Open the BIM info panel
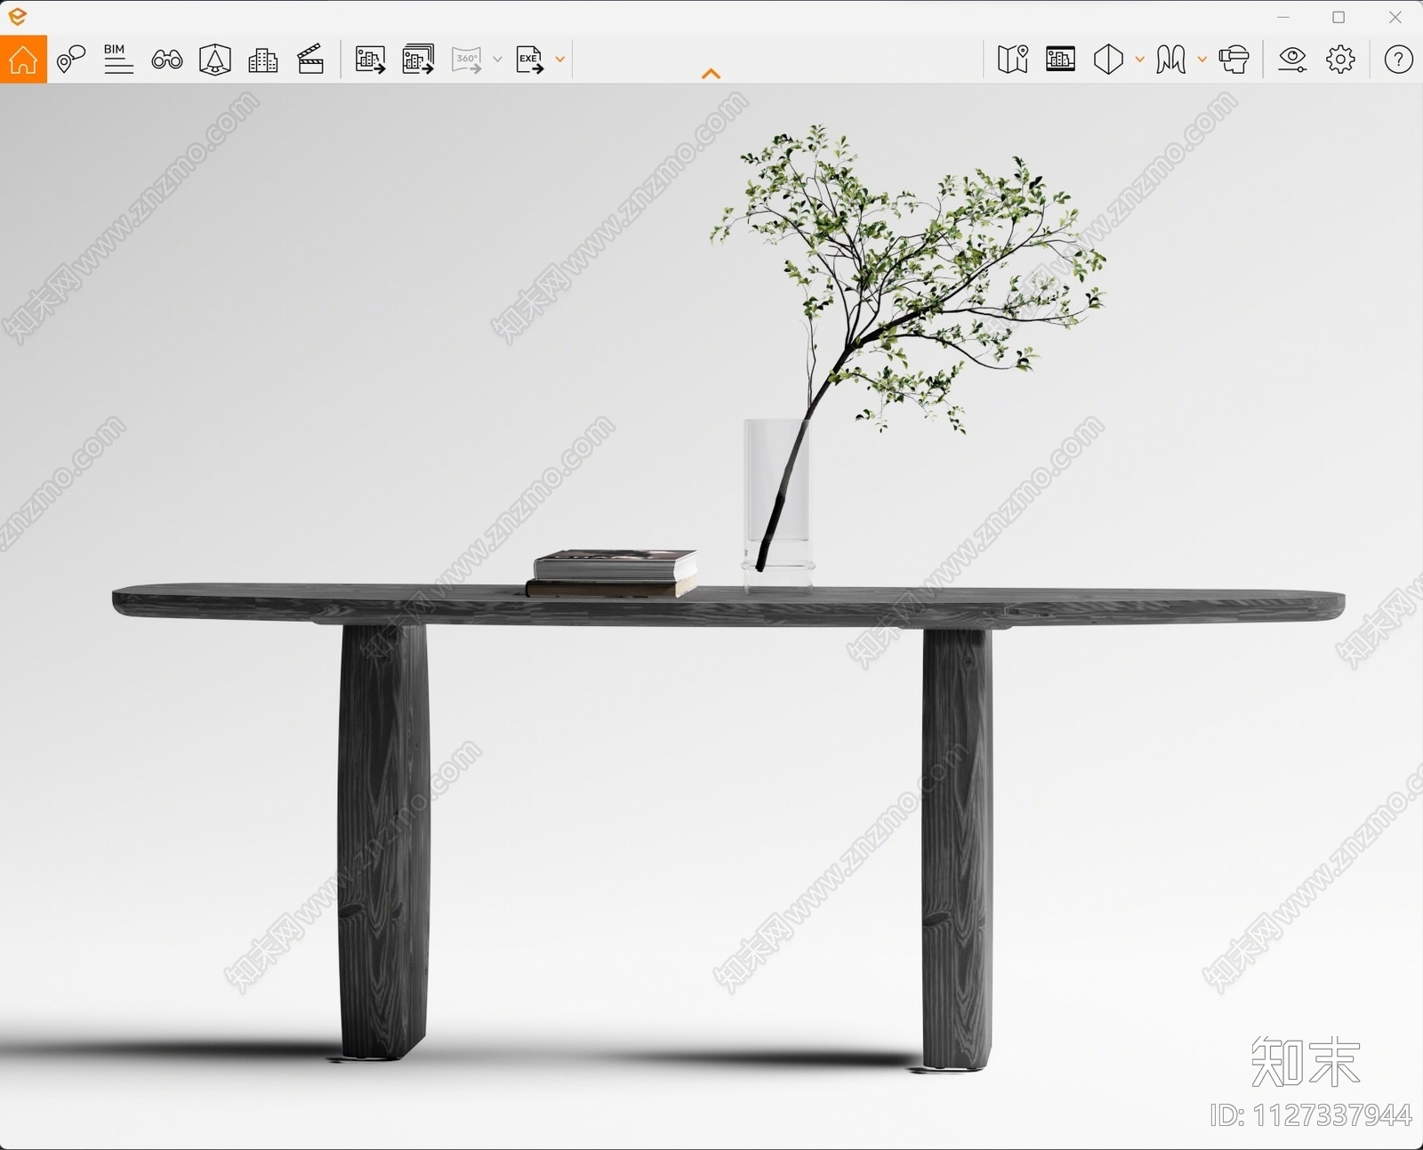This screenshot has height=1150, width=1423. tap(118, 60)
